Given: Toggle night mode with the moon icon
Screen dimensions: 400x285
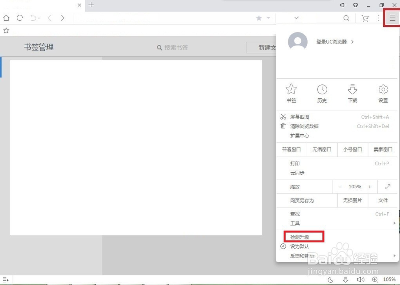Looking at the screenshot, I should 330,279.
